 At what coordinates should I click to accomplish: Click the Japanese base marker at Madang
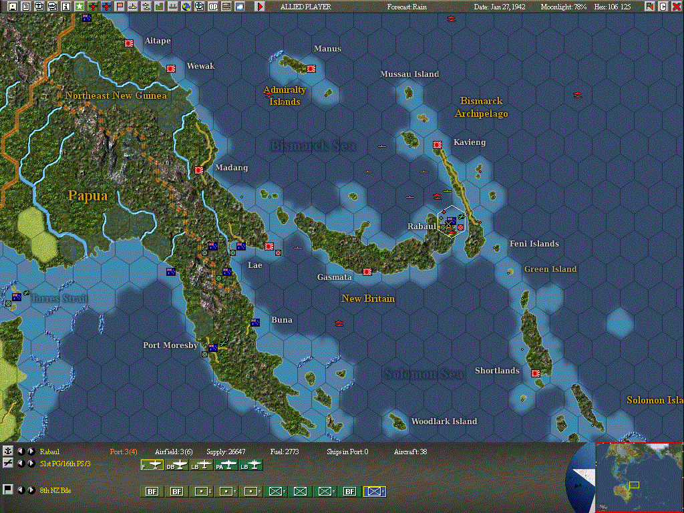199,170
